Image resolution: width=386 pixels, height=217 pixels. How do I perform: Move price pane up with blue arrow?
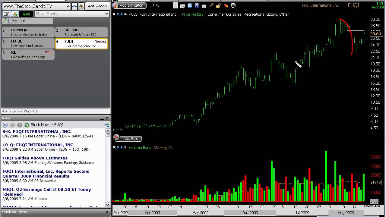click(x=118, y=14)
